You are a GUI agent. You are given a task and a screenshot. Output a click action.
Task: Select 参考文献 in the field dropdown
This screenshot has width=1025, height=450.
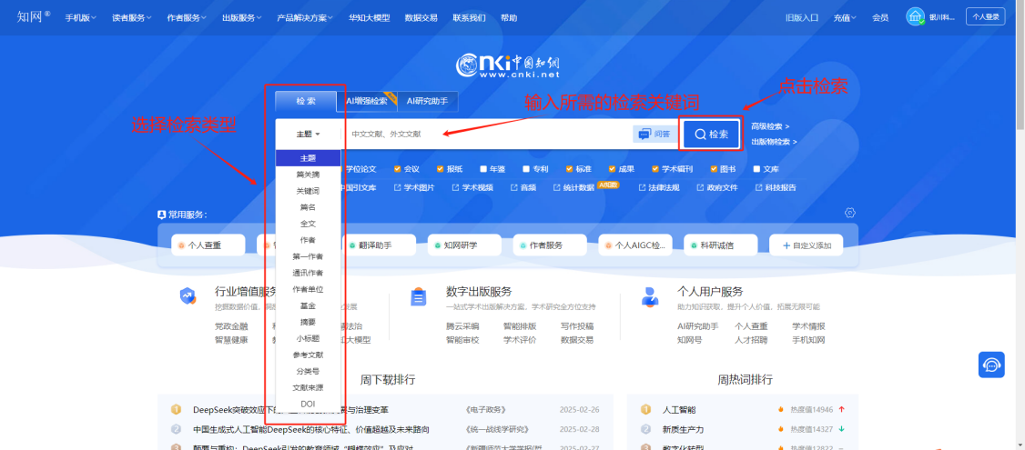click(x=308, y=355)
